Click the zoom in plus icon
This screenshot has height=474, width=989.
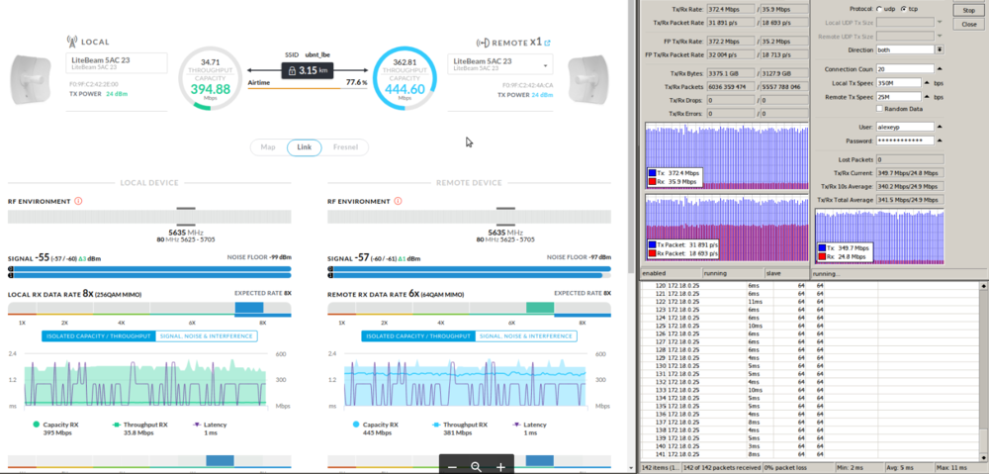point(500,466)
